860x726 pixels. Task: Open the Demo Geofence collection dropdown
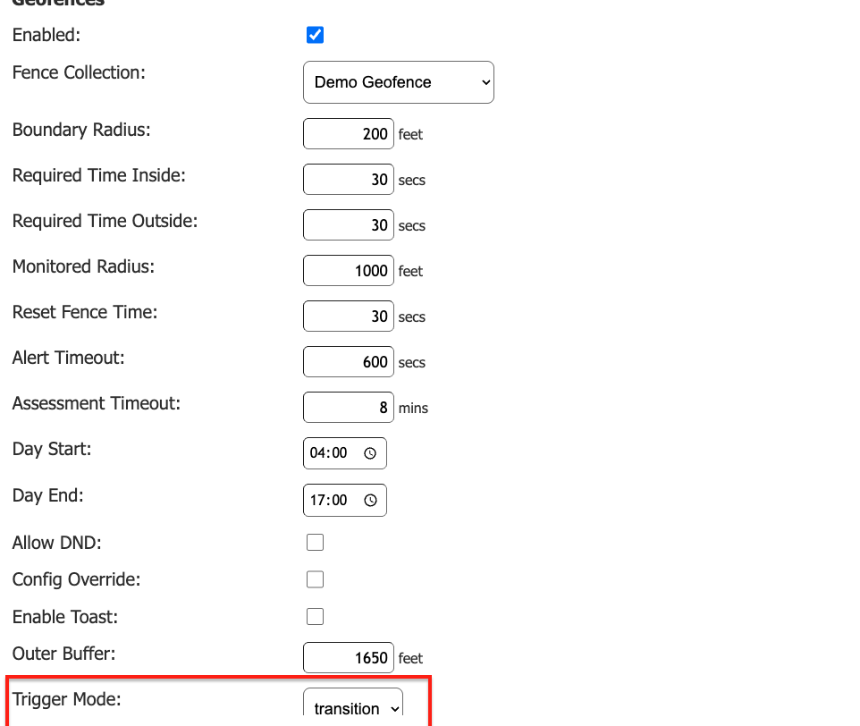coord(398,82)
